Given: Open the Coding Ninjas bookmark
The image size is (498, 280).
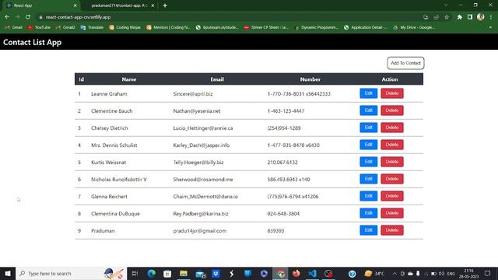Looking at the screenshot, I should [x=124, y=27].
